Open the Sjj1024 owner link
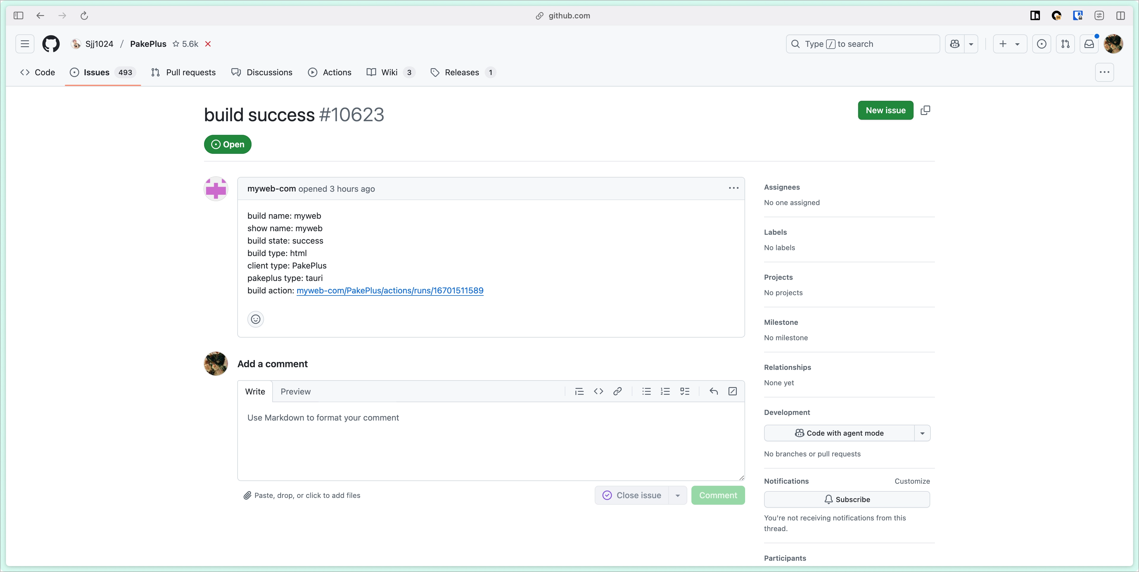The image size is (1139, 572). 99,44
